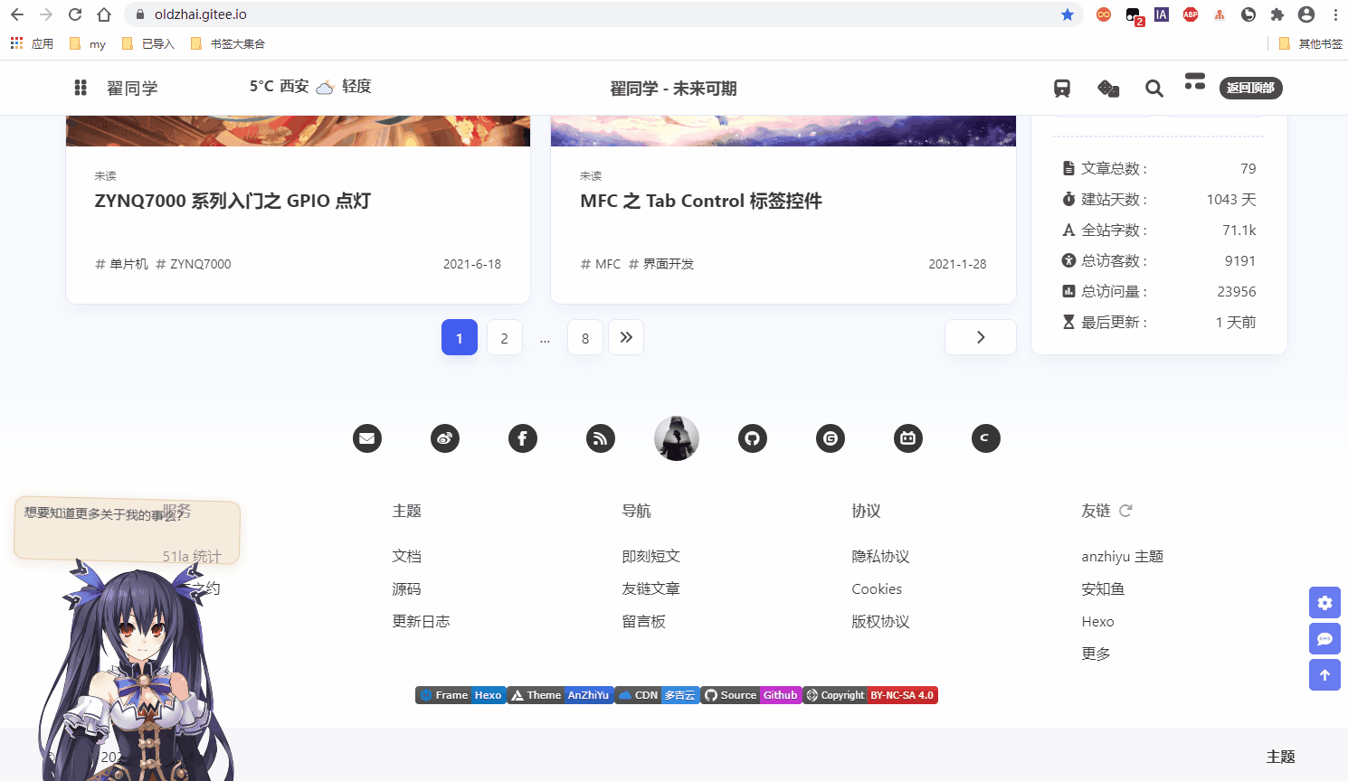Click the 界面开发 tag
Viewport: 1348px width, 781px height.
coord(661,264)
